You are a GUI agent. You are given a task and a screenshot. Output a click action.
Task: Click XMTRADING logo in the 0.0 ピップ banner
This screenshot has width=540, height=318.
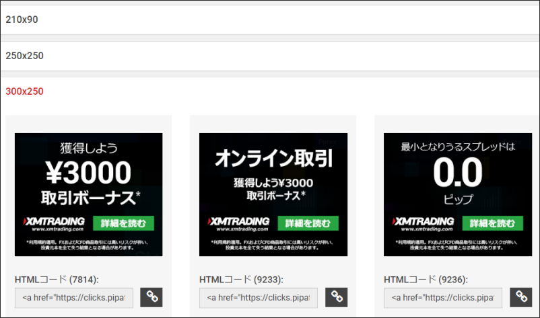click(424, 223)
